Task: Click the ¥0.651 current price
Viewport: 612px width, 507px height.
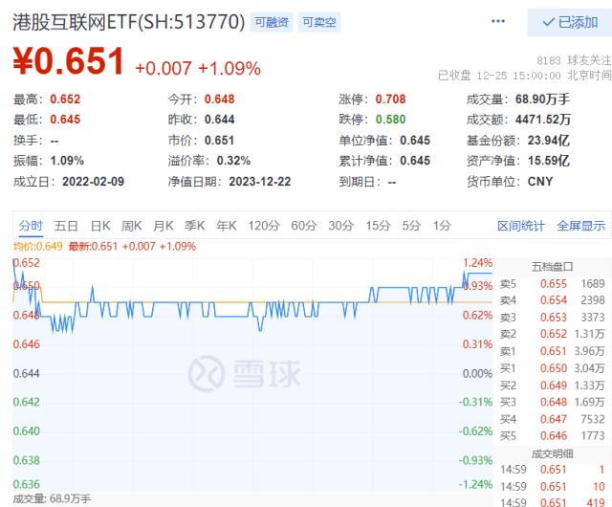Action: pos(68,61)
